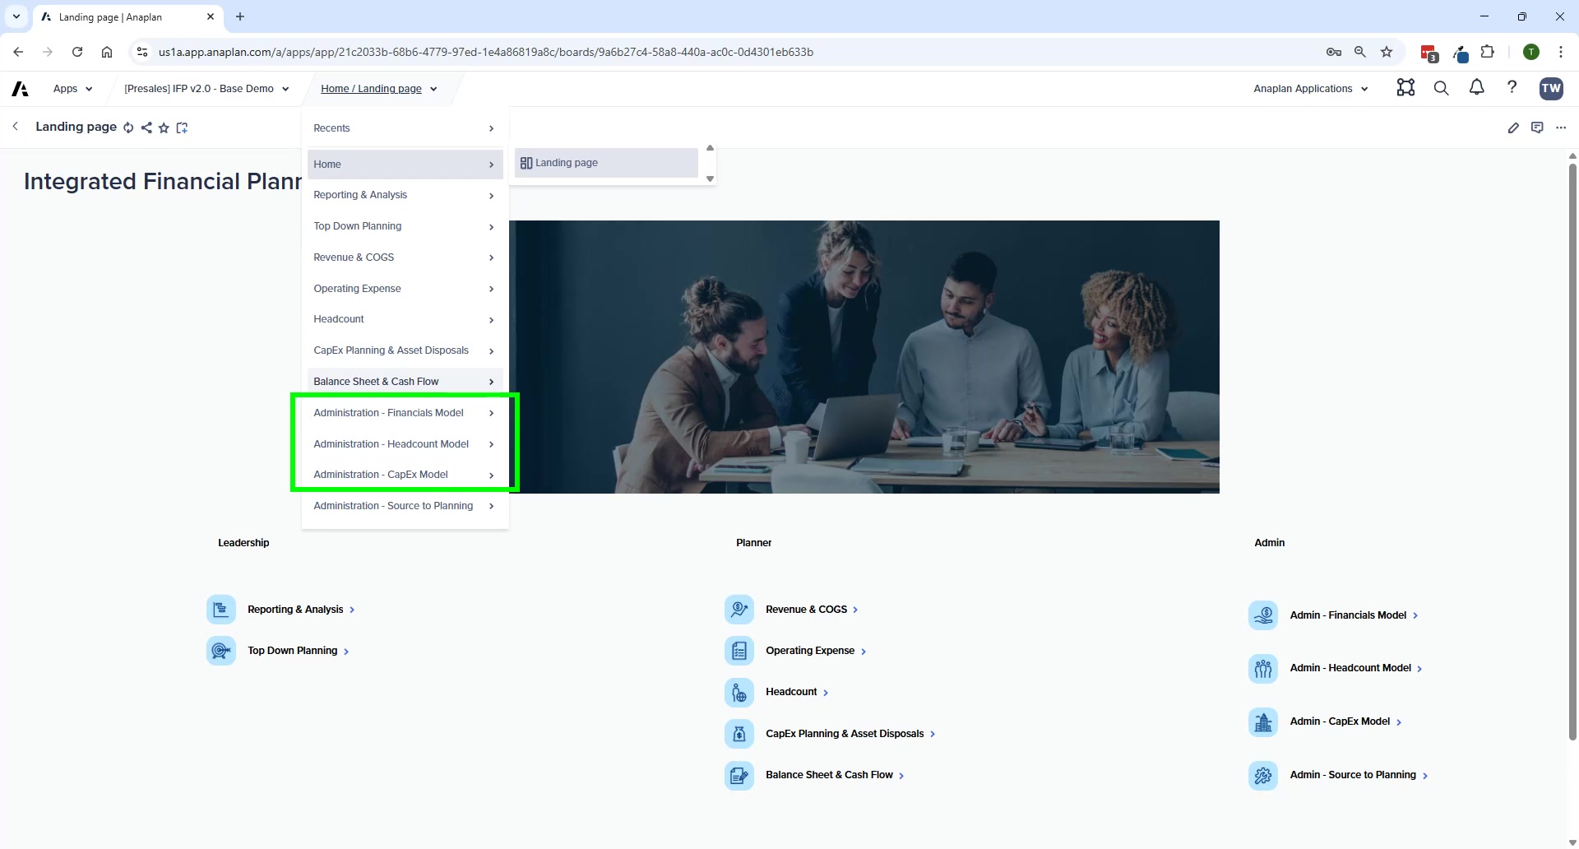Click the Anaplan logo in top-left corner
Viewport: 1579px width, 849px height.
pyautogui.click(x=19, y=88)
